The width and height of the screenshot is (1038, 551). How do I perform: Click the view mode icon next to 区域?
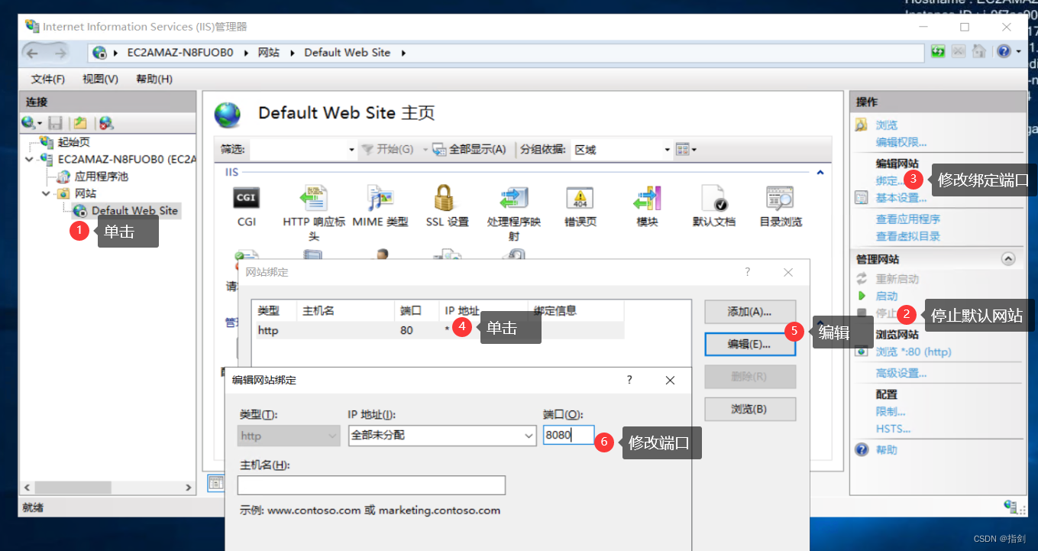coord(683,150)
